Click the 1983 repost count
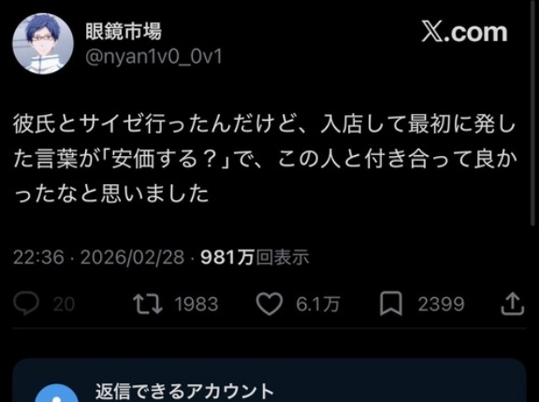539x402 pixels. pos(197,304)
